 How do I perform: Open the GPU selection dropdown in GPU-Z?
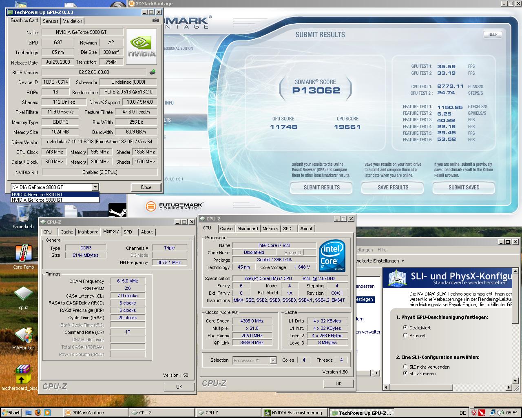point(95,187)
